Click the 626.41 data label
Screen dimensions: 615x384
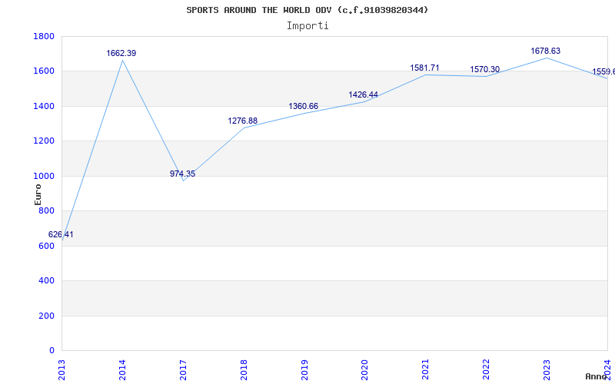61,235
